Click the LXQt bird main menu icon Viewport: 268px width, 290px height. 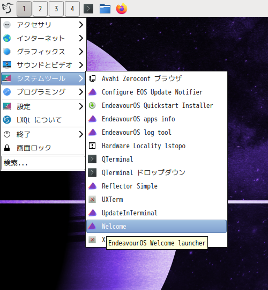point(8,8)
